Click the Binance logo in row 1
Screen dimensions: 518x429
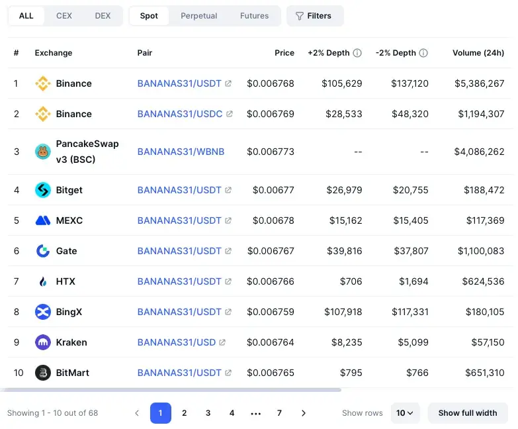[43, 83]
